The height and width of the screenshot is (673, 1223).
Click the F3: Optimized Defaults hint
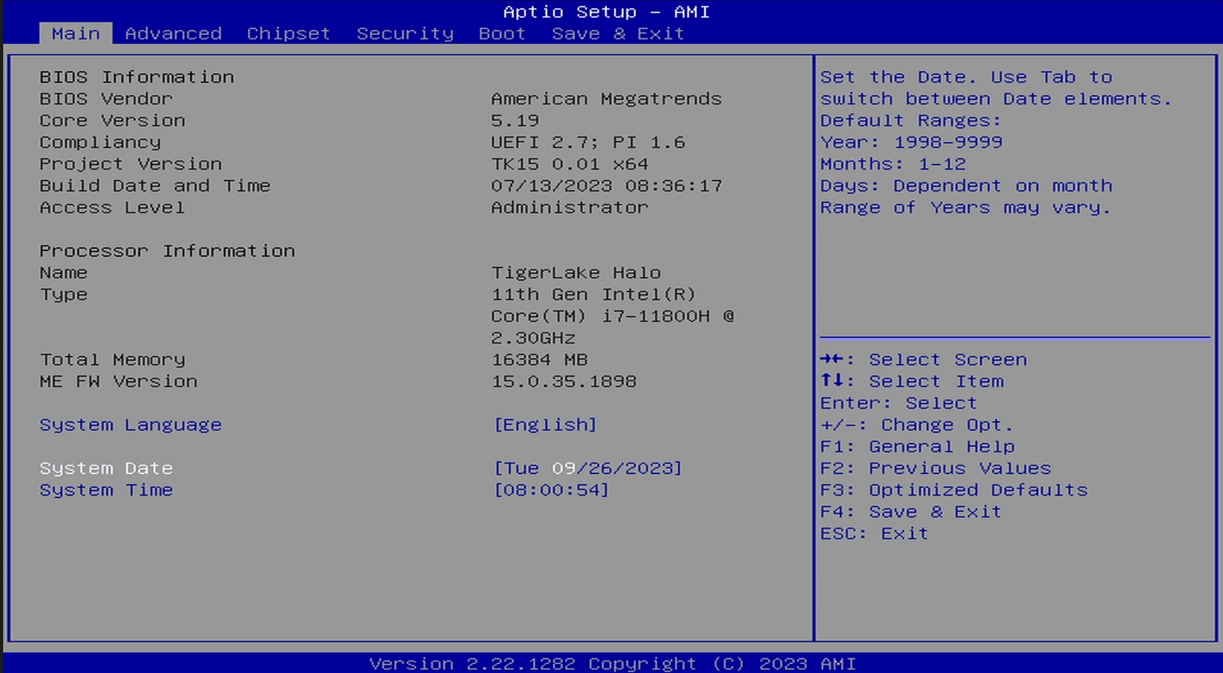click(954, 490)
